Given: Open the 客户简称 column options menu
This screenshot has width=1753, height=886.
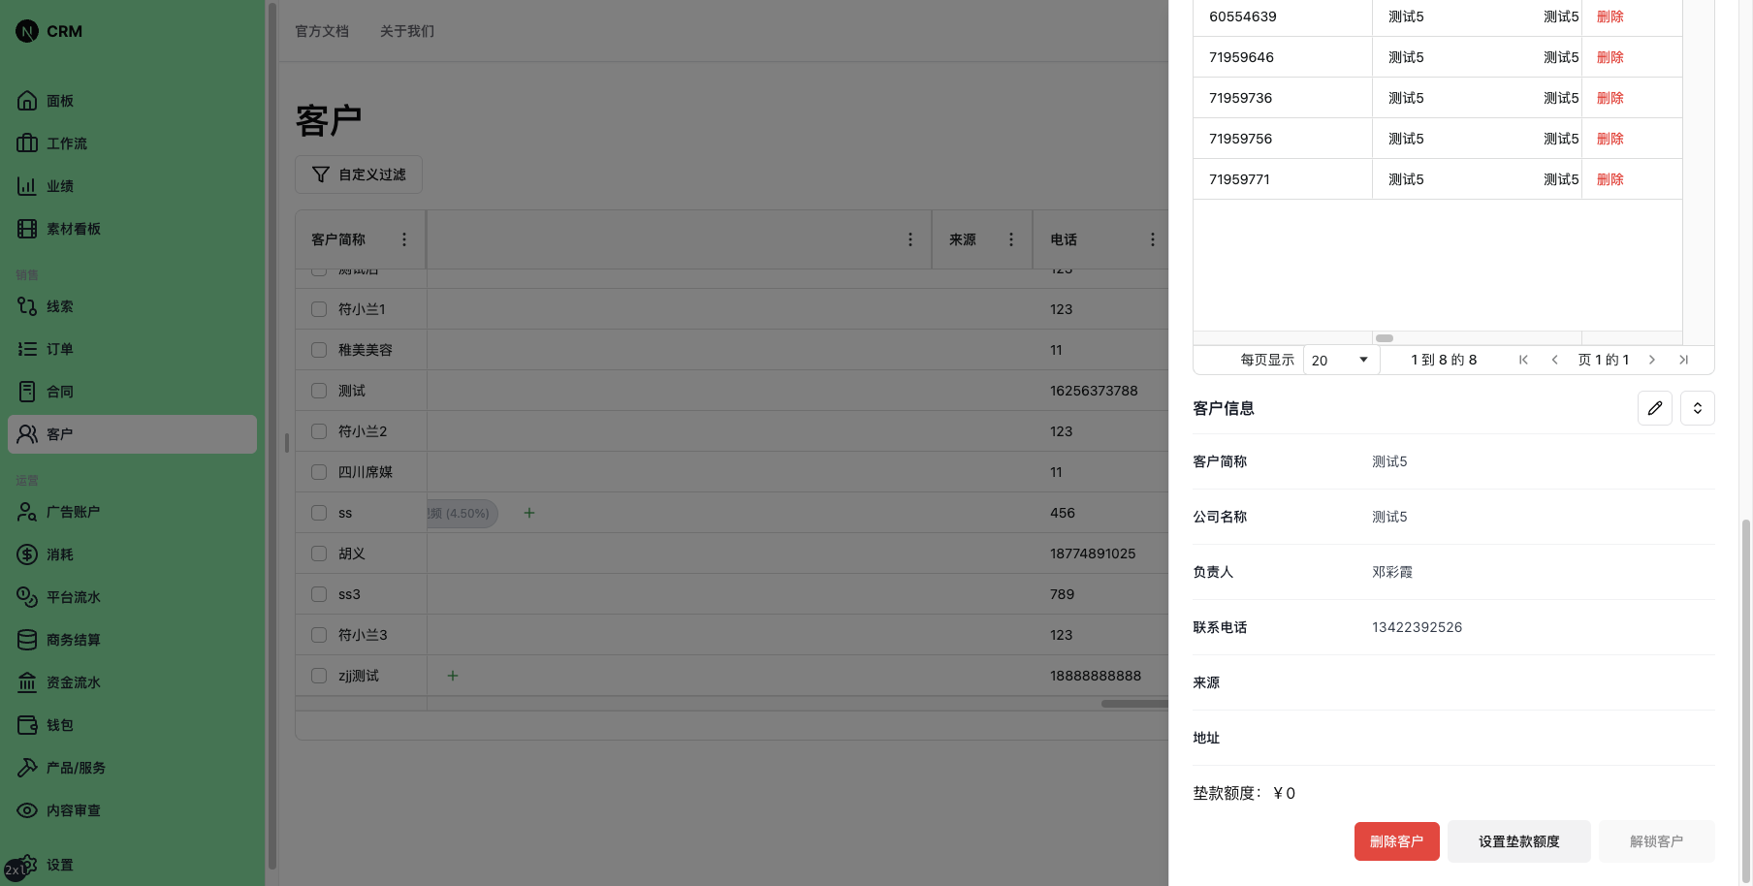Looking at the screenshot, I should [404, 238].
